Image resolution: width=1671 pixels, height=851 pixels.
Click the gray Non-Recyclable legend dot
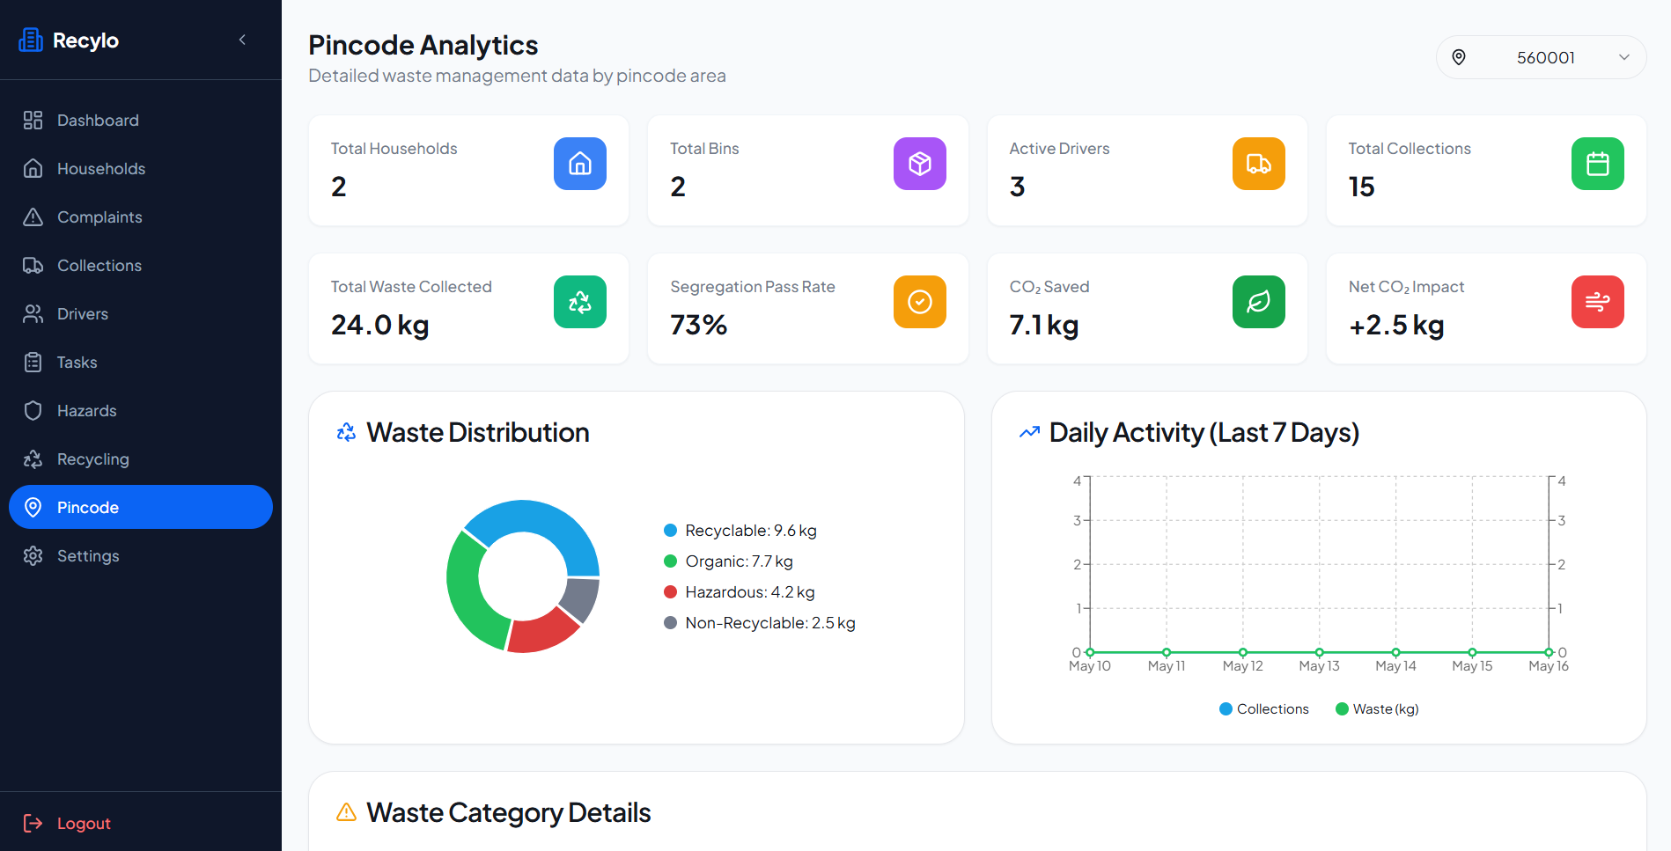pos(670,623)
